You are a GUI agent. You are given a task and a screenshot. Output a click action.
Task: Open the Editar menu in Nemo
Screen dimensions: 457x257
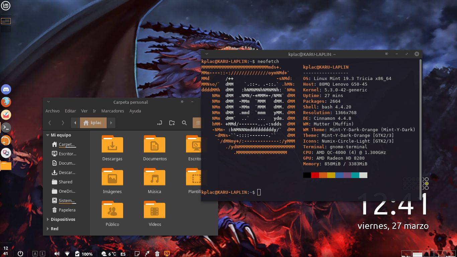point(70,111)
